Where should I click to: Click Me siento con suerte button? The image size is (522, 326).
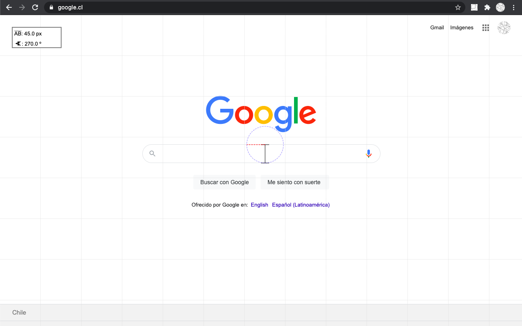(x=294, y=182)
